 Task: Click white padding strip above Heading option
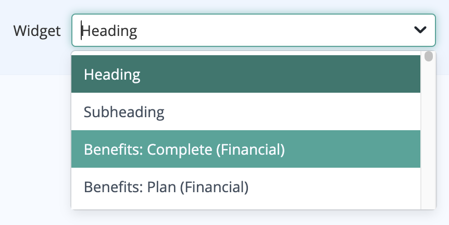click(246, 53)
